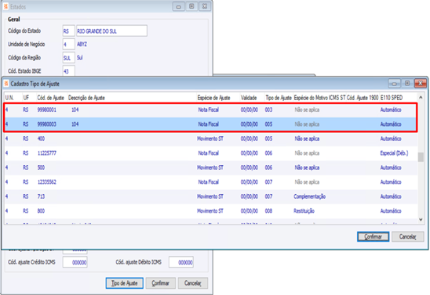Click Cancelar in the Estados window
Viewport: 430px width, 295px height.
click(x=193, y=283)
